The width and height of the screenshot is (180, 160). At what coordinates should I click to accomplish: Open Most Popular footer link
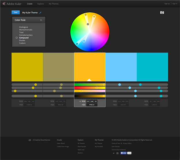(x=82, y=146)
